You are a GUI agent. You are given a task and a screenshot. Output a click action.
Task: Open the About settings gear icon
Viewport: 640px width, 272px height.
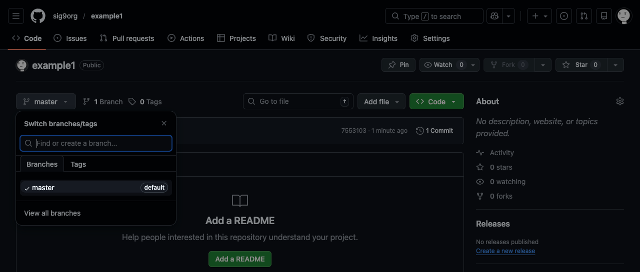(x=620, y=101)
